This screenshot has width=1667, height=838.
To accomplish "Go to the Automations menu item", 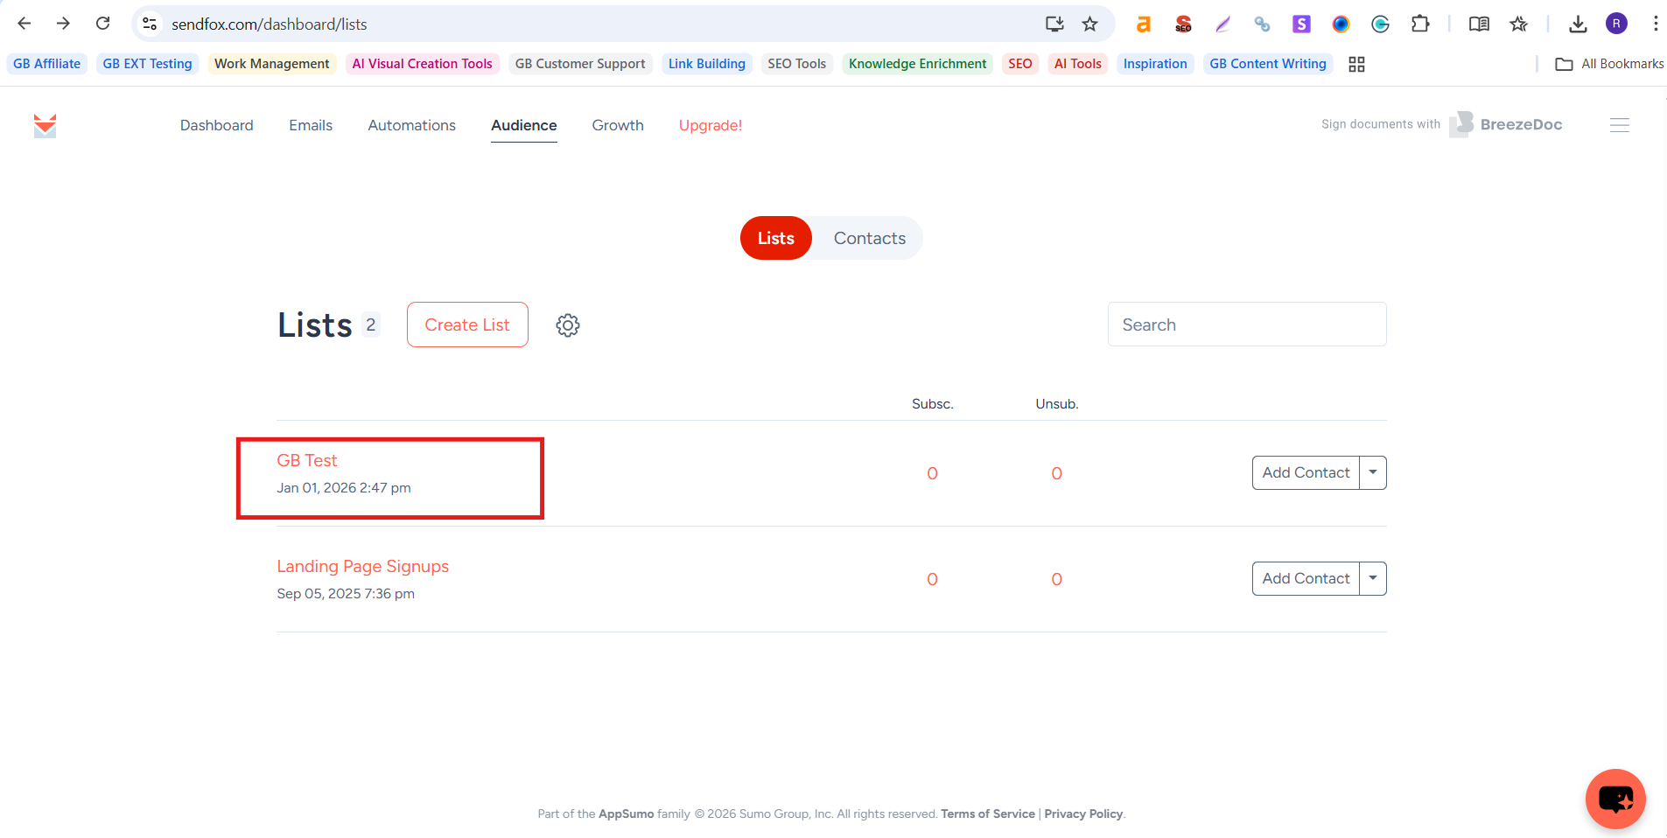I will pos(411,125).
